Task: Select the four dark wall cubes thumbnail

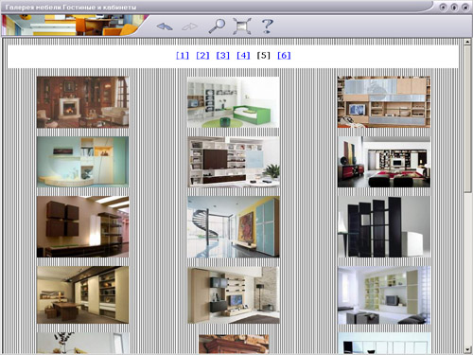Action: pos(82,226)
